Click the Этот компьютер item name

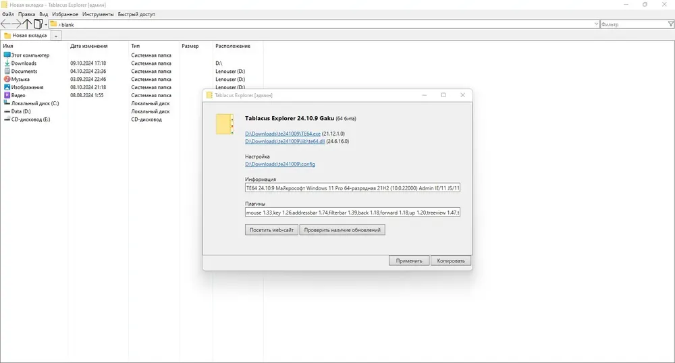(30, 55)
